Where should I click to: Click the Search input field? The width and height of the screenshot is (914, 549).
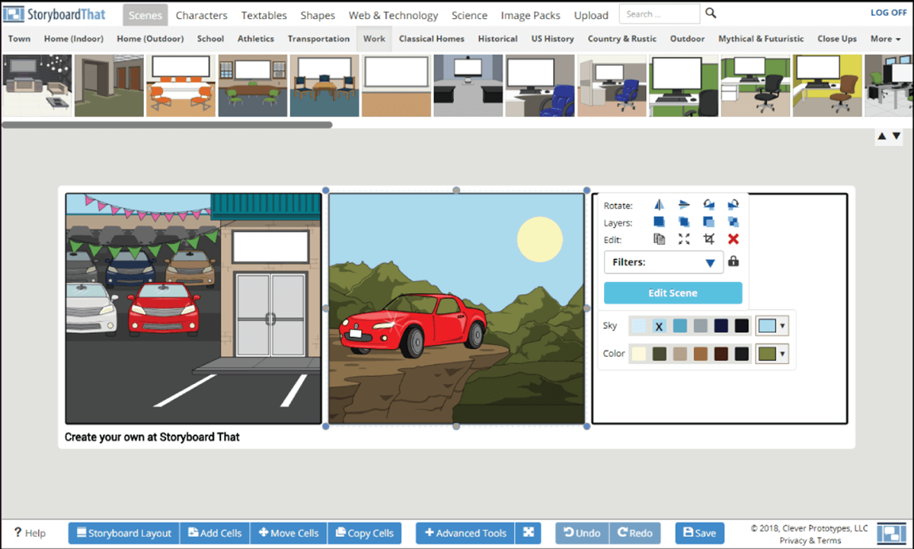659,14
